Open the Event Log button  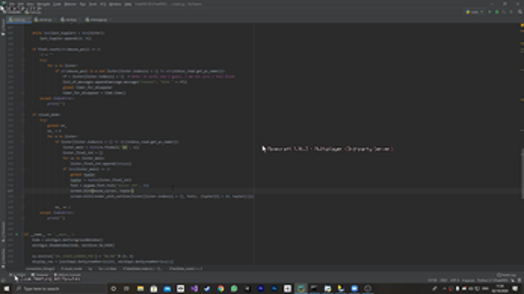(x=506, y=275)
